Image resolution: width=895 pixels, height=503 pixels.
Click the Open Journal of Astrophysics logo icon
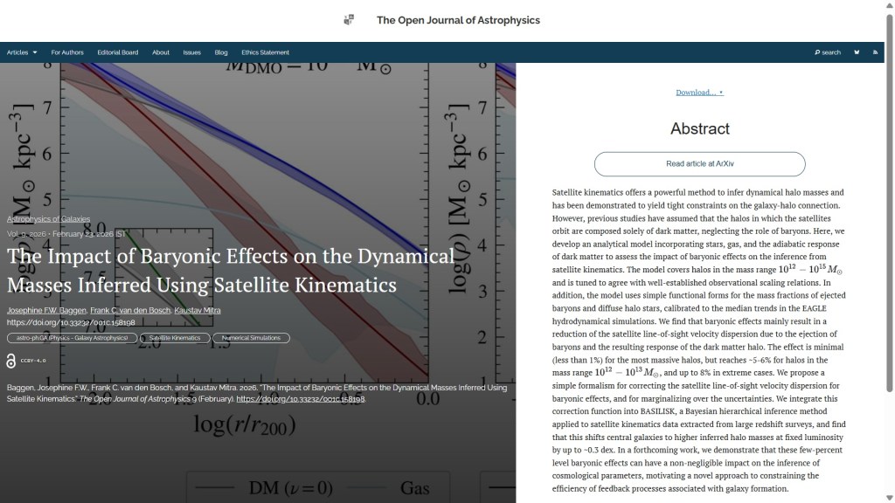pyautogui.click(x=349, y=20)
